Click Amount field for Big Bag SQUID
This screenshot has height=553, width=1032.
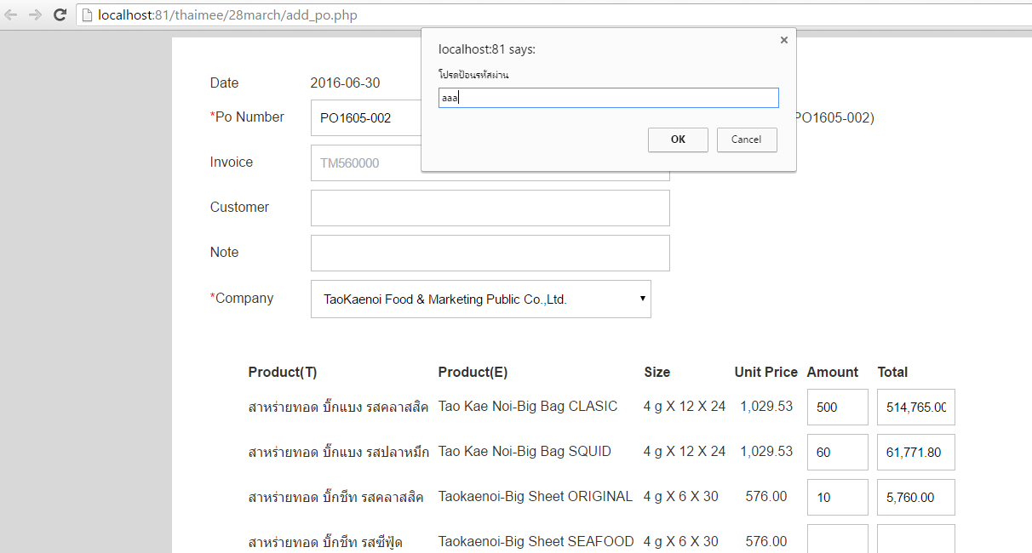(x=837, y=453)
